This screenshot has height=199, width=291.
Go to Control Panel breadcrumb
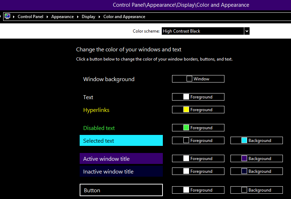(30, 17)
